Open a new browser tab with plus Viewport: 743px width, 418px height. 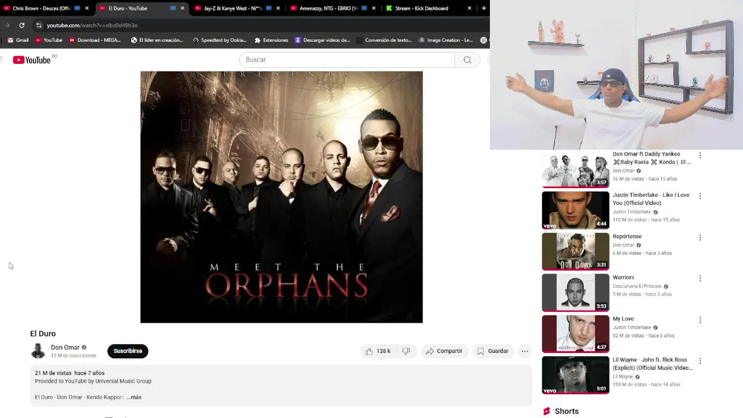[484, 8]
